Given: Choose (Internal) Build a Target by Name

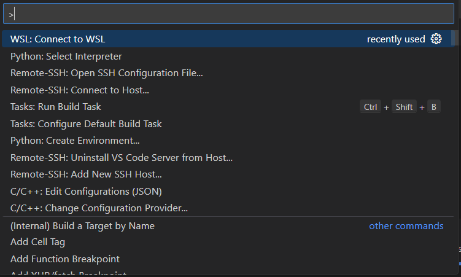Looking at the screenshot, I should tap(228, 226).
